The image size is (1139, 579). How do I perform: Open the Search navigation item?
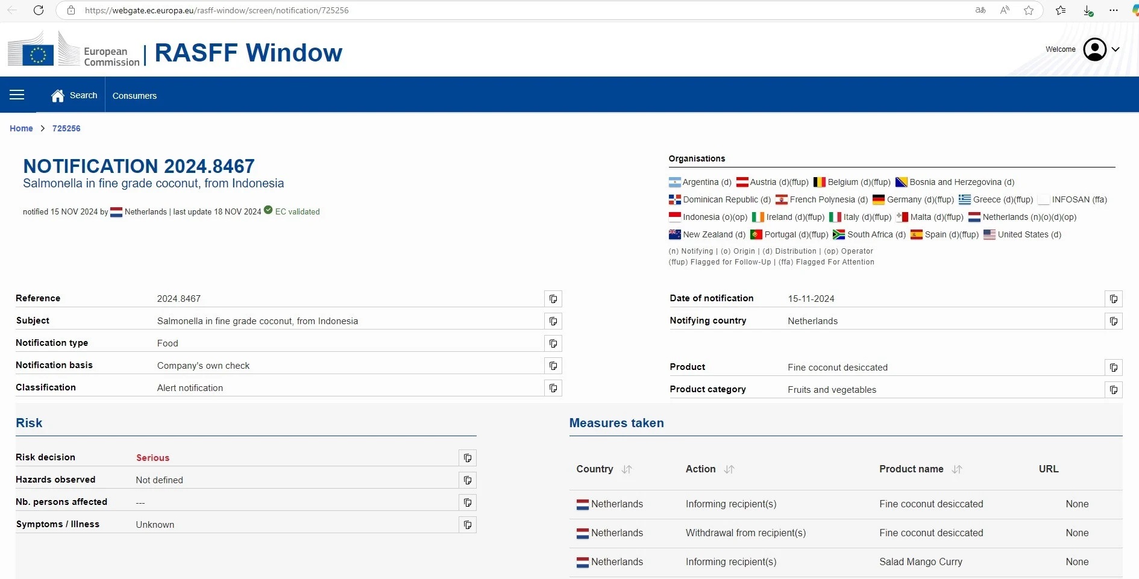(75, 95)
